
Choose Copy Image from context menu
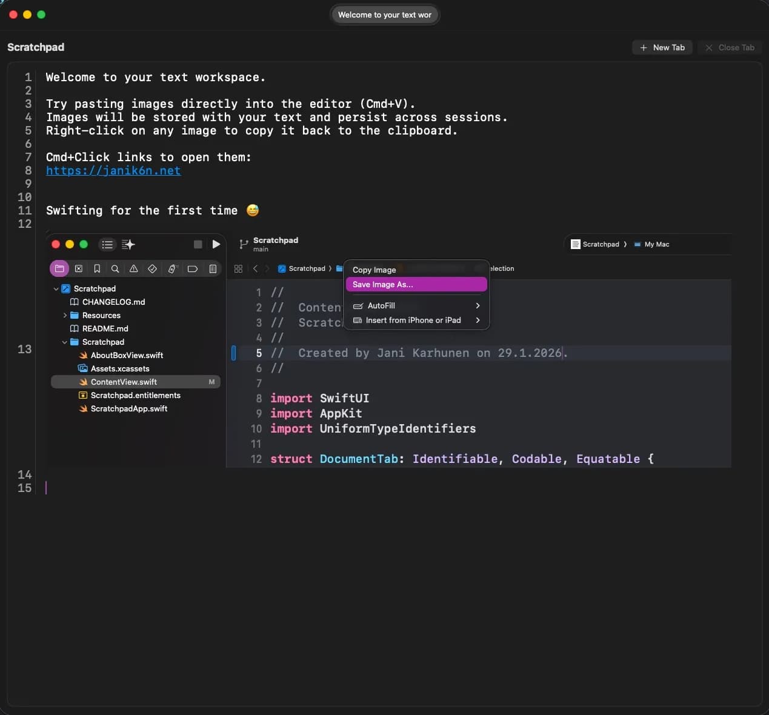point(375,270)
